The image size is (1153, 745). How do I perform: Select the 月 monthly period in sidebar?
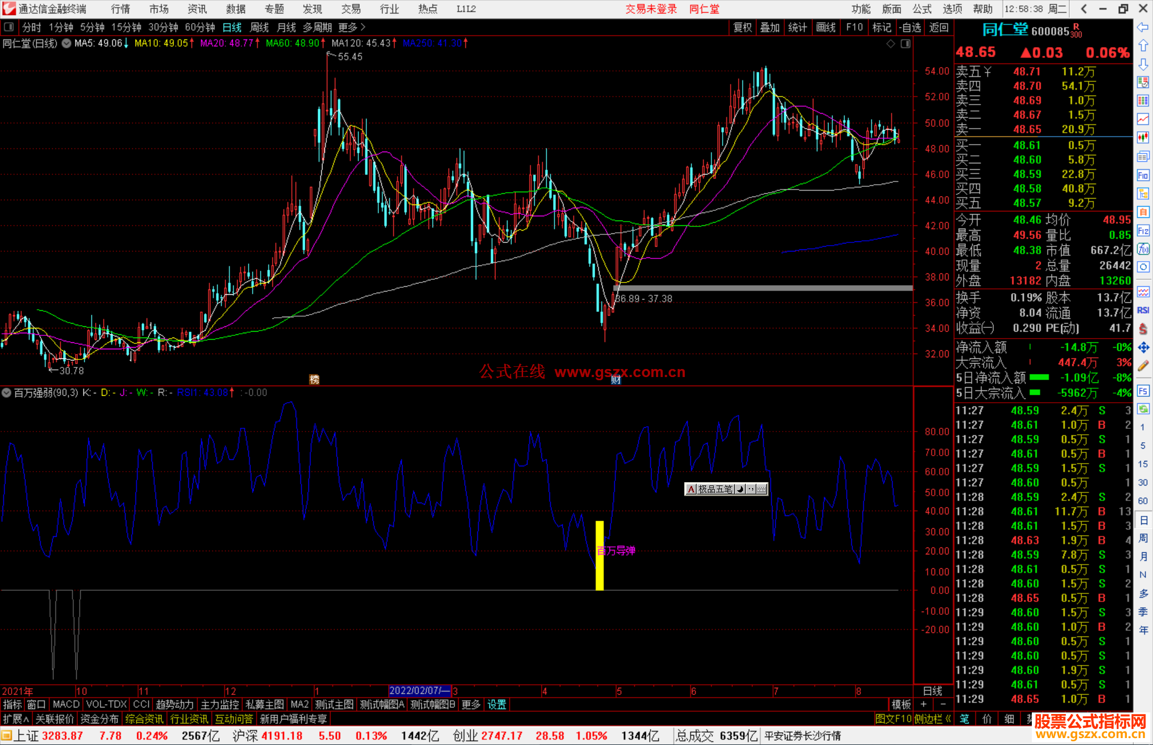(1143, 556)
